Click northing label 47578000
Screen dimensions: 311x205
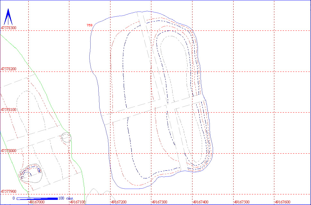pyautogui.click(x=9, y=151)
